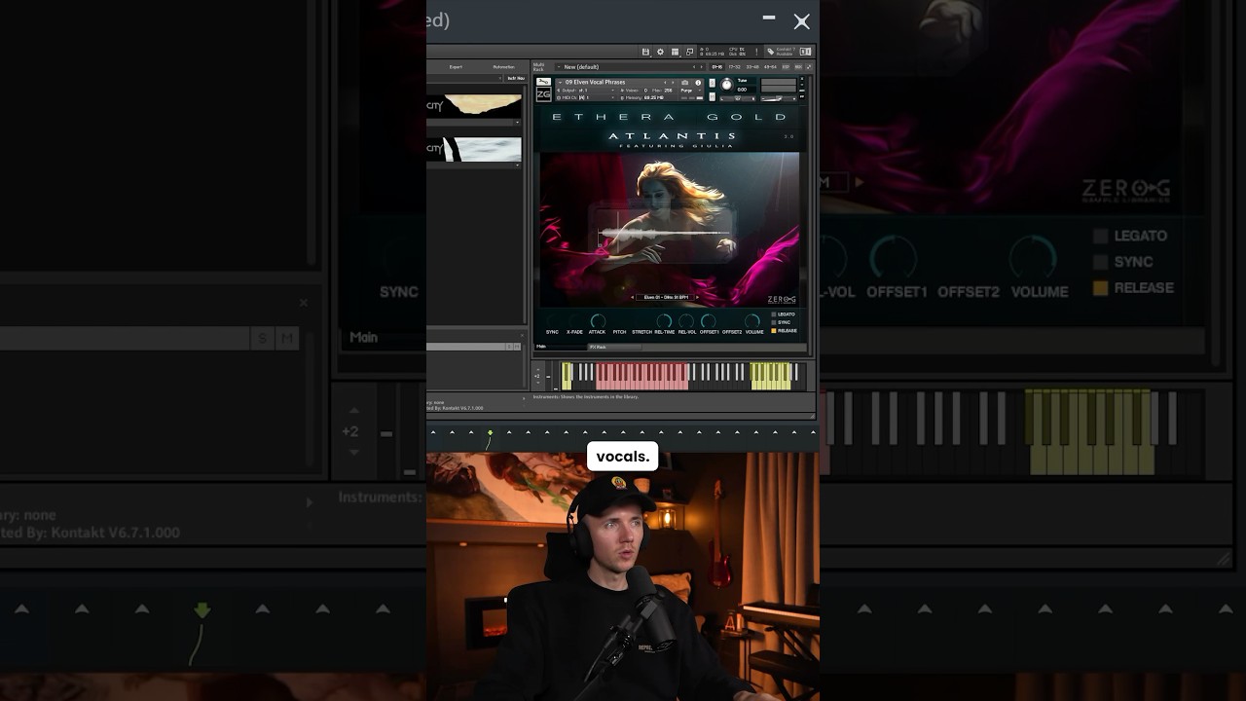Image resolution: width=1246 pixels, height=701 pixels.
Task: Click the instrument pan slider
Action: (737, 98)
